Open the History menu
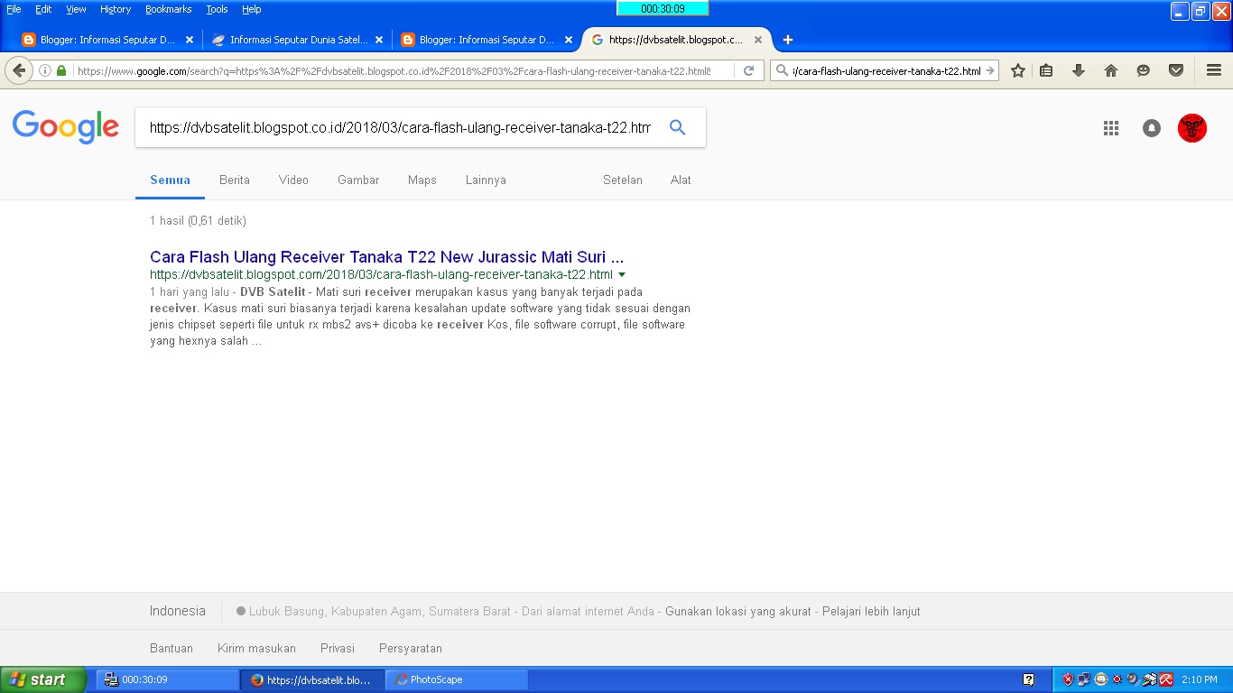Viewport: 1233px width, 693px height. 116,9
